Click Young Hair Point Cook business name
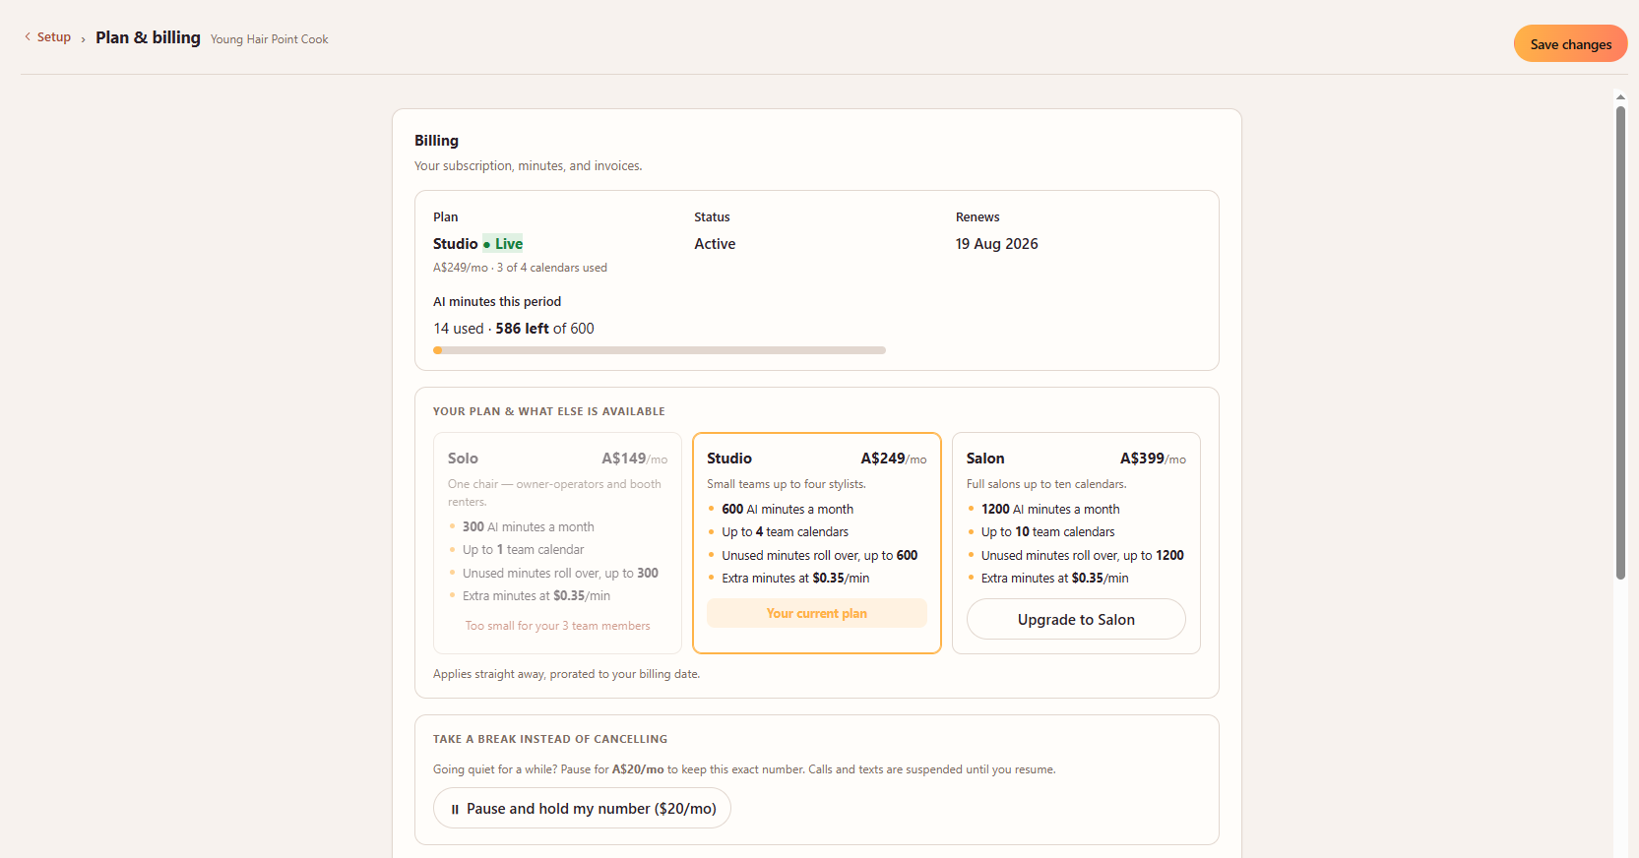 pyautogui.click(x=269, y=39)
